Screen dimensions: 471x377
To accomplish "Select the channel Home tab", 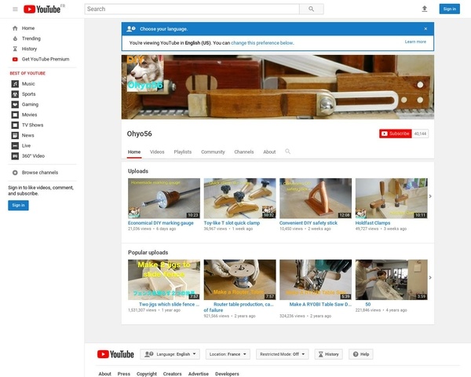I will click(x=134, y=152).
